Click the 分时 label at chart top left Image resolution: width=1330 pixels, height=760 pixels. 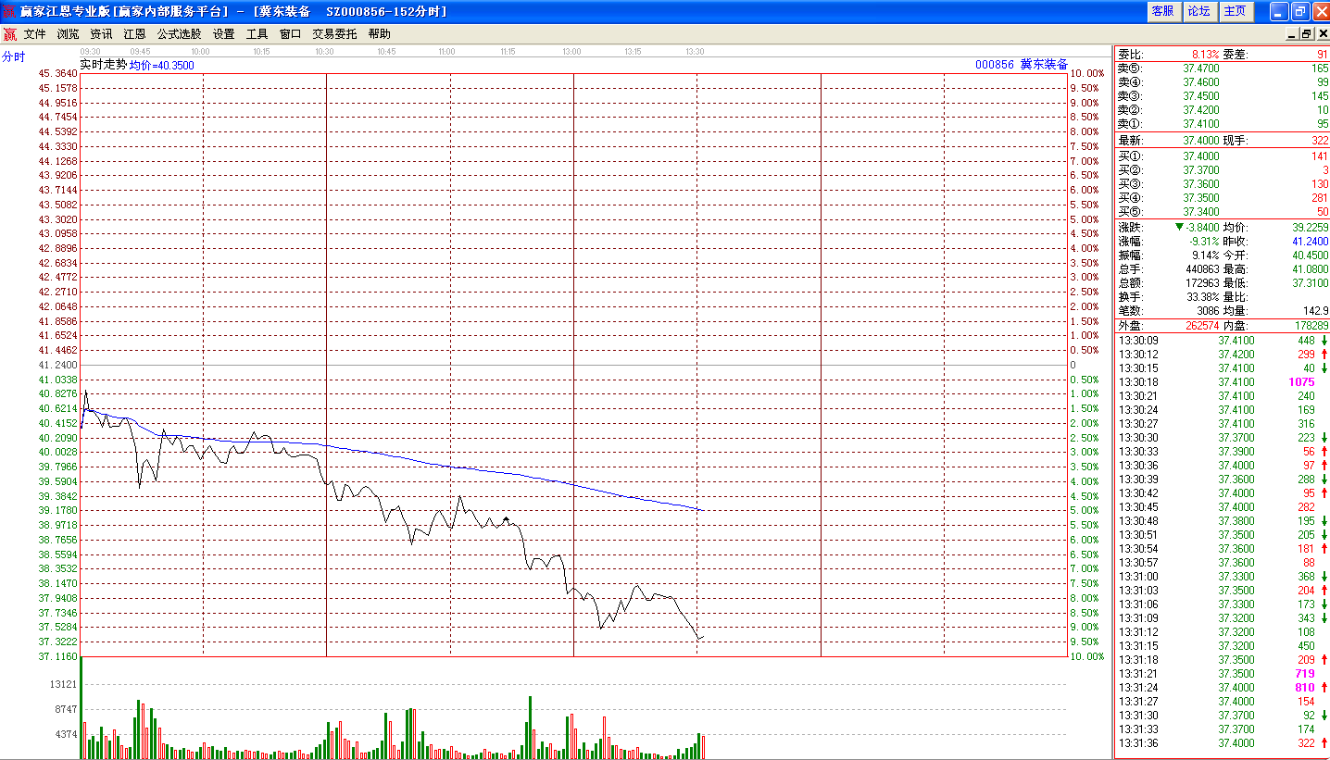coord(14,56)
